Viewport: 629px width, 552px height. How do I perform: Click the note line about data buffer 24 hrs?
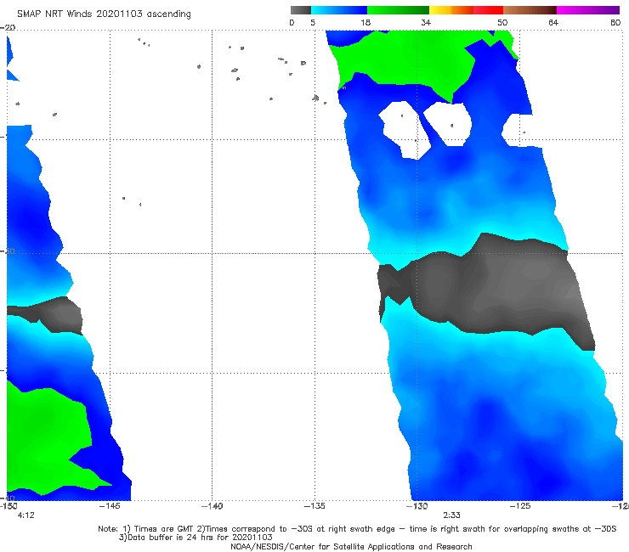(195, 538)
